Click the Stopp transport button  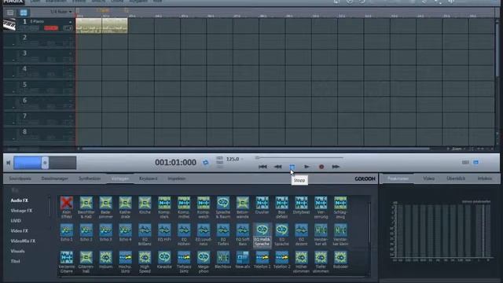point(292,167)
